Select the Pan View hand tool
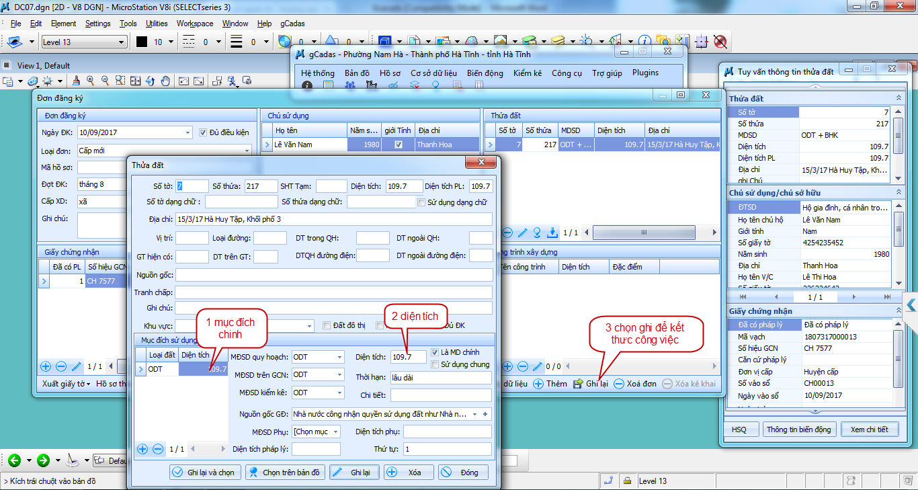The image size is (918, 490). (165, 81)
